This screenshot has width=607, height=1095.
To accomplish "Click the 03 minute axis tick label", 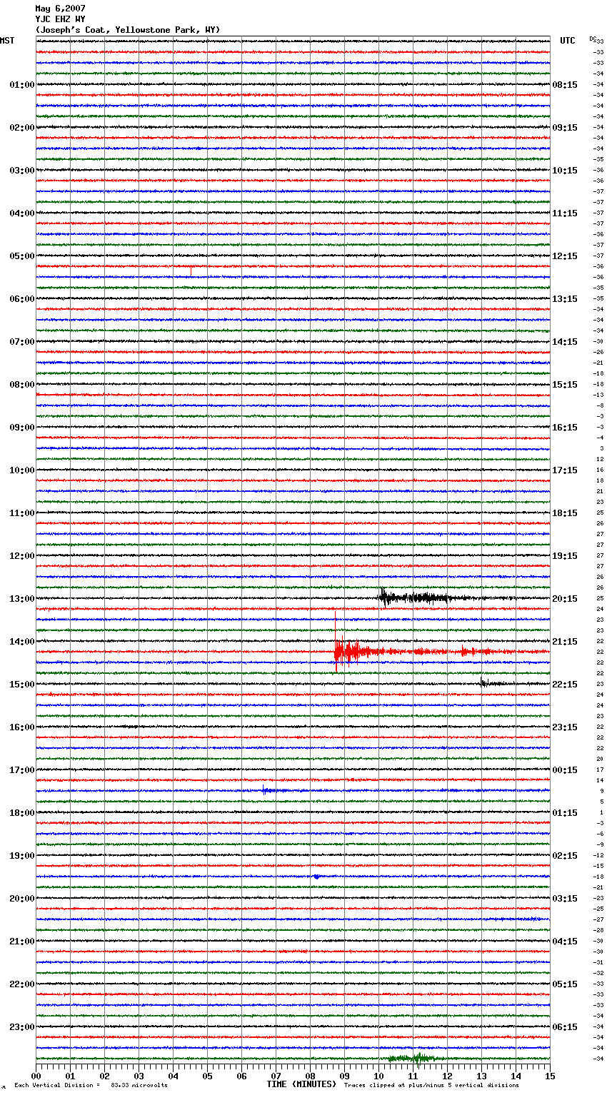I will 139,1076.
